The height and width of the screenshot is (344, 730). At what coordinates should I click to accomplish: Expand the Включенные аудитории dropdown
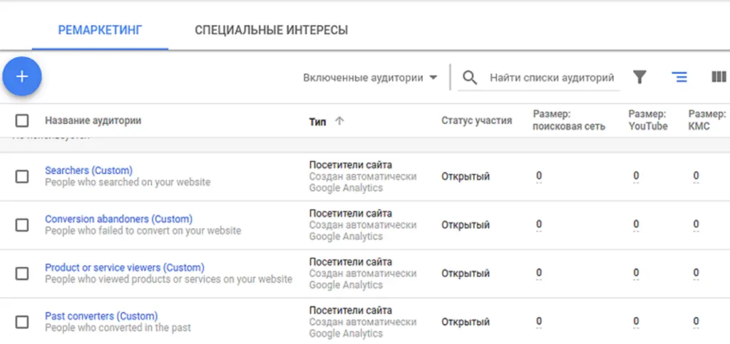[370, 78]
